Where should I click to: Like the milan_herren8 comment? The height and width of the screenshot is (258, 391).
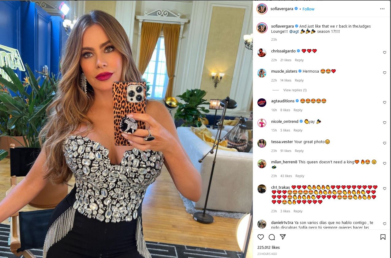(x=385, y=163)
